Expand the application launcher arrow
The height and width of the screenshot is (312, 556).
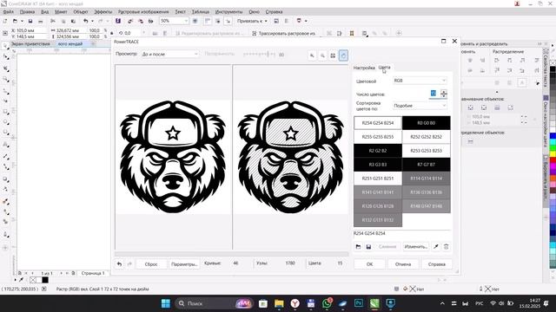pyautogui.click(x=306, y=21)
